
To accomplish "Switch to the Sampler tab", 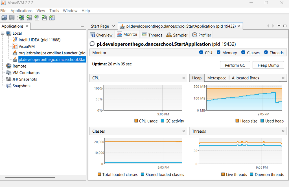I will point(177,35).
